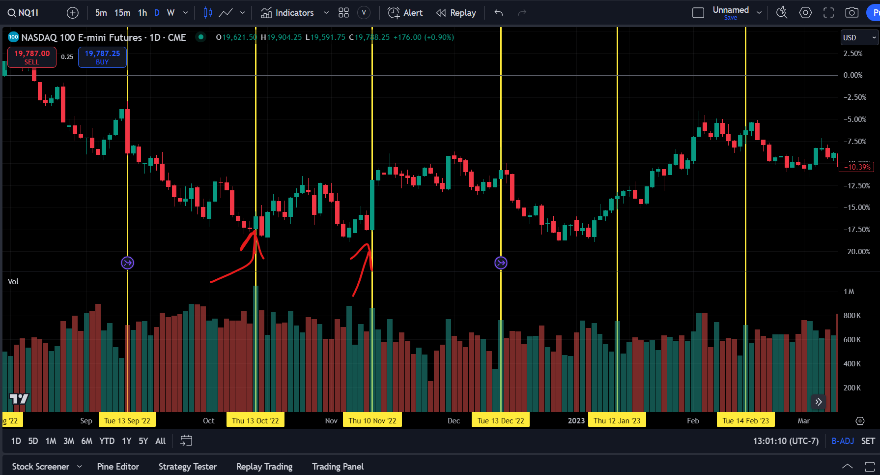Expand the bottom panel with chevron up
Screen dimensions: 880x475
[x=848, y=466]
